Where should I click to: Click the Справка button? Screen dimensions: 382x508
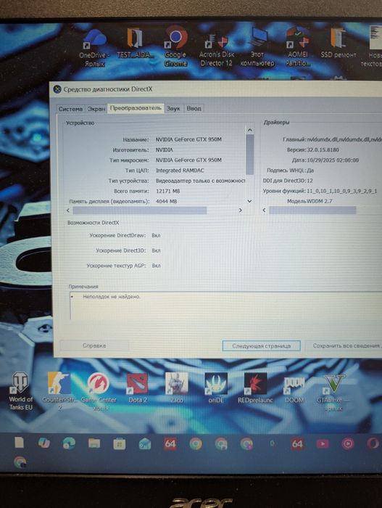point(94,345)
